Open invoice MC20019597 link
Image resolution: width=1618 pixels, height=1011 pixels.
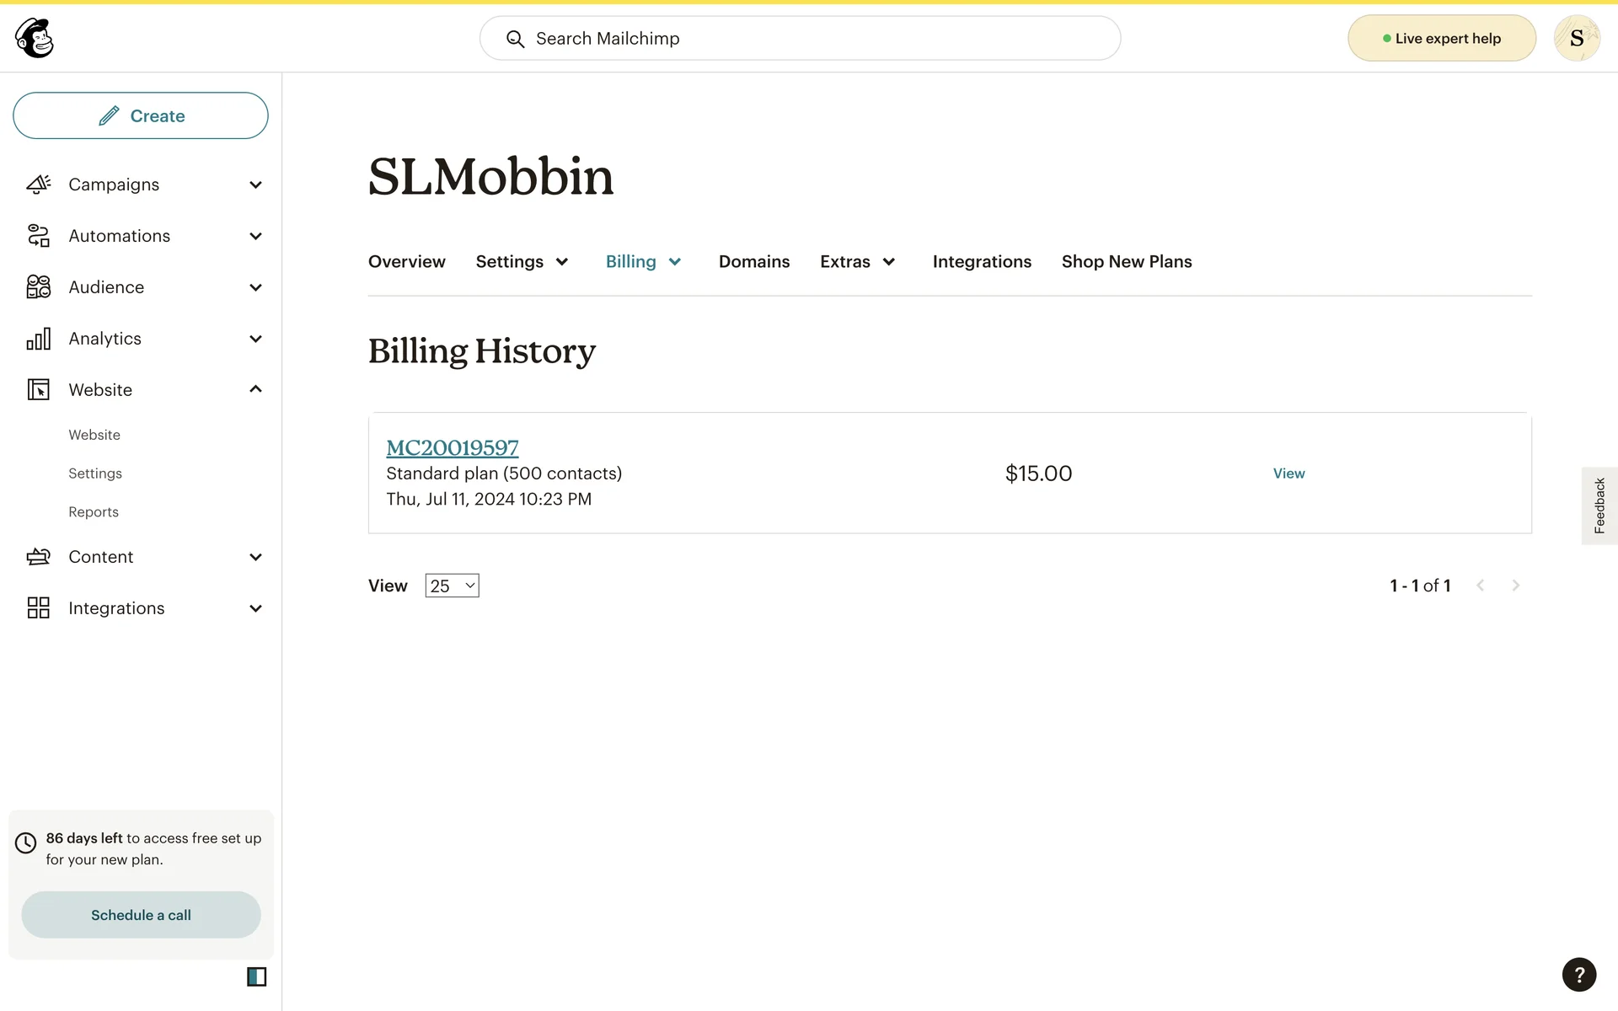pyautogui.click(x=452, y=447)
